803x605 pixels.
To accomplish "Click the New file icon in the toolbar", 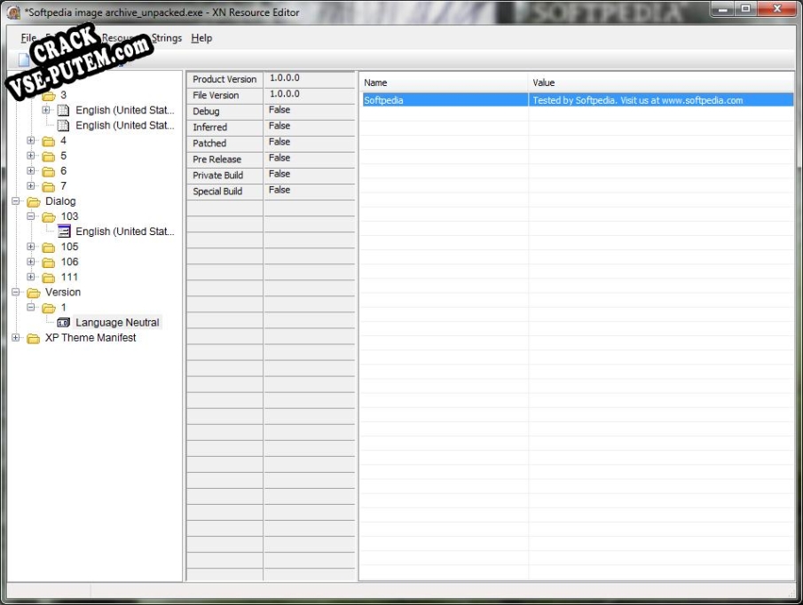I will click(x=21, y=59).
